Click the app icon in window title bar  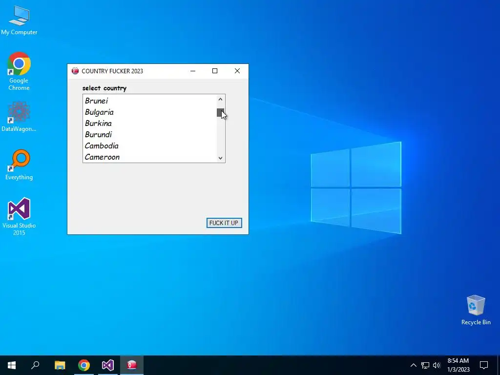click(x=75, y=71)
